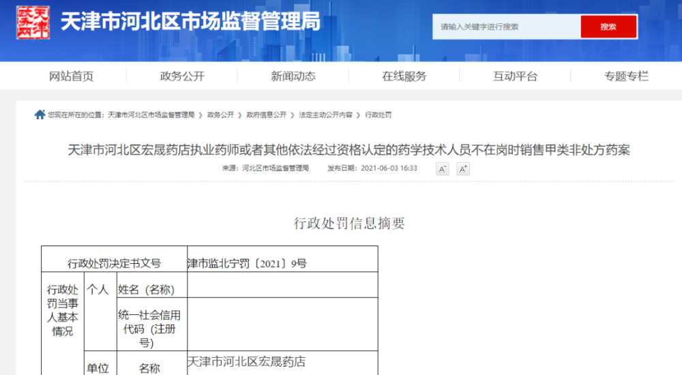Click the site title 天津市河北区市场监督管理局
Screen dimensions: 682x375
click(190, 22)
